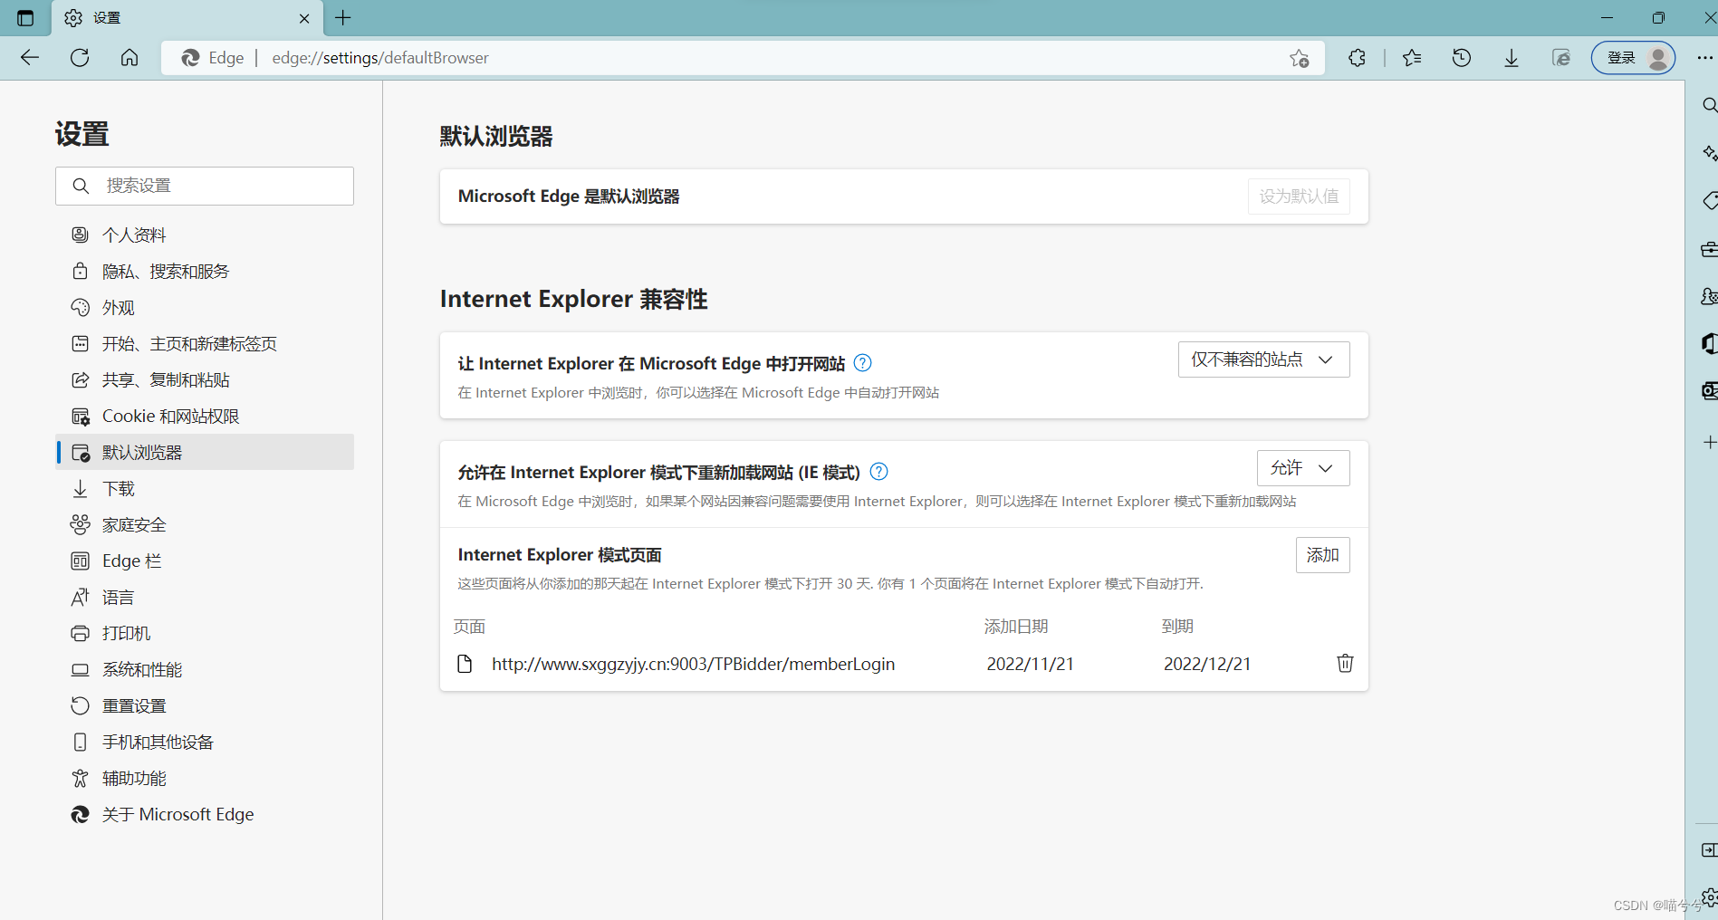The height and width of the screenshot is (920, 1718).
Task: Open 手机和其他设备 section
Action: pos(205,743)
